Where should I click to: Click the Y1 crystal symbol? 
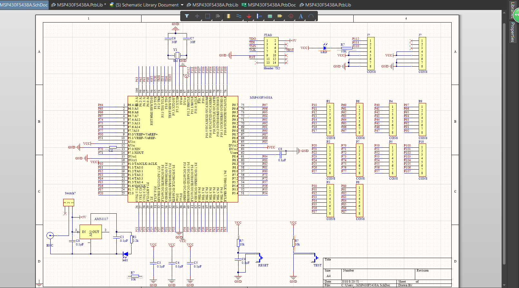[x=177, y=55]
